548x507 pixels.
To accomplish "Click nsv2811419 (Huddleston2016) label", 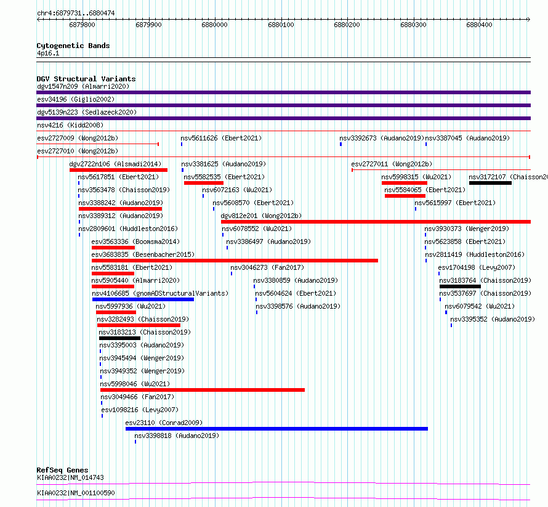I will 475,254.
